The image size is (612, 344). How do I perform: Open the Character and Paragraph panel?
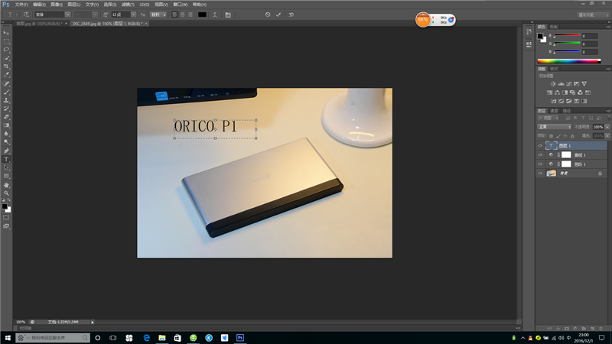pyautogui.click(x=228, y=15)
